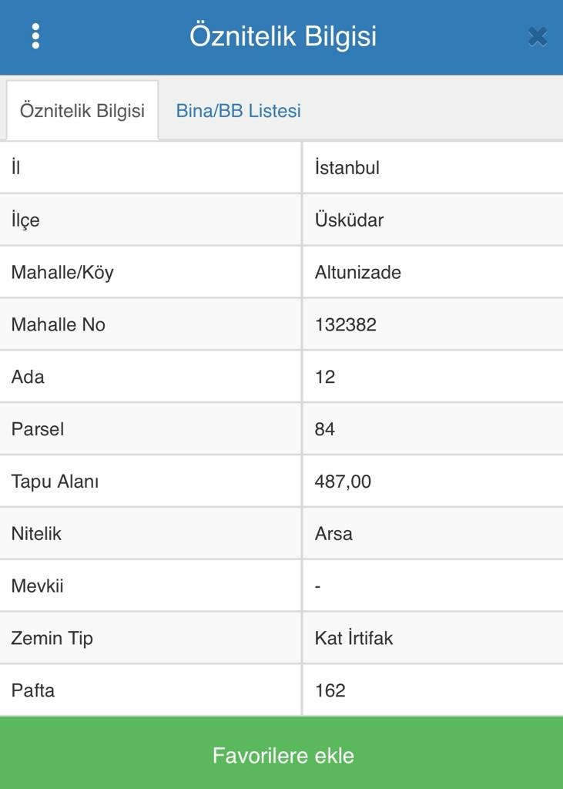The image size is (563, 789).
Task: Click the Mahalle/Köy row label
Action: (62, 273)
